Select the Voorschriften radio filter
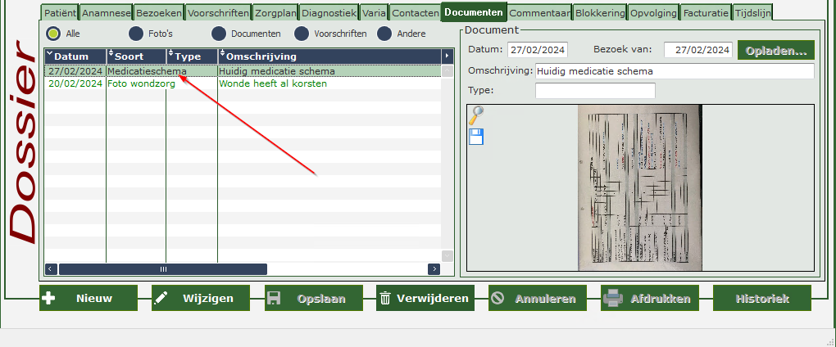 point(302,34)
